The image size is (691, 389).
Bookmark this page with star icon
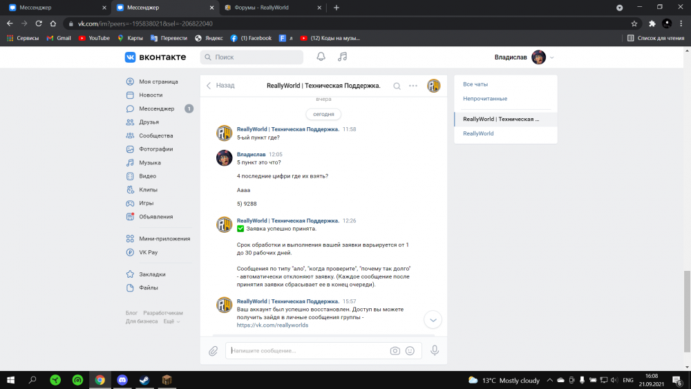(634, 23)
